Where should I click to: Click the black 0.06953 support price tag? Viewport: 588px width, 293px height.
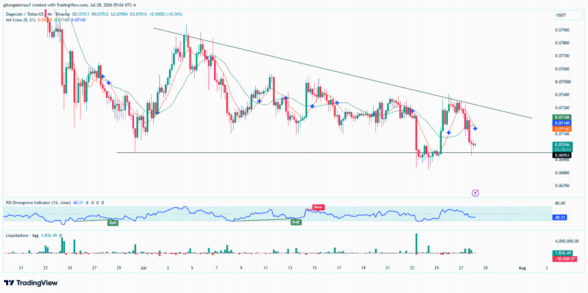click(561, 155)
